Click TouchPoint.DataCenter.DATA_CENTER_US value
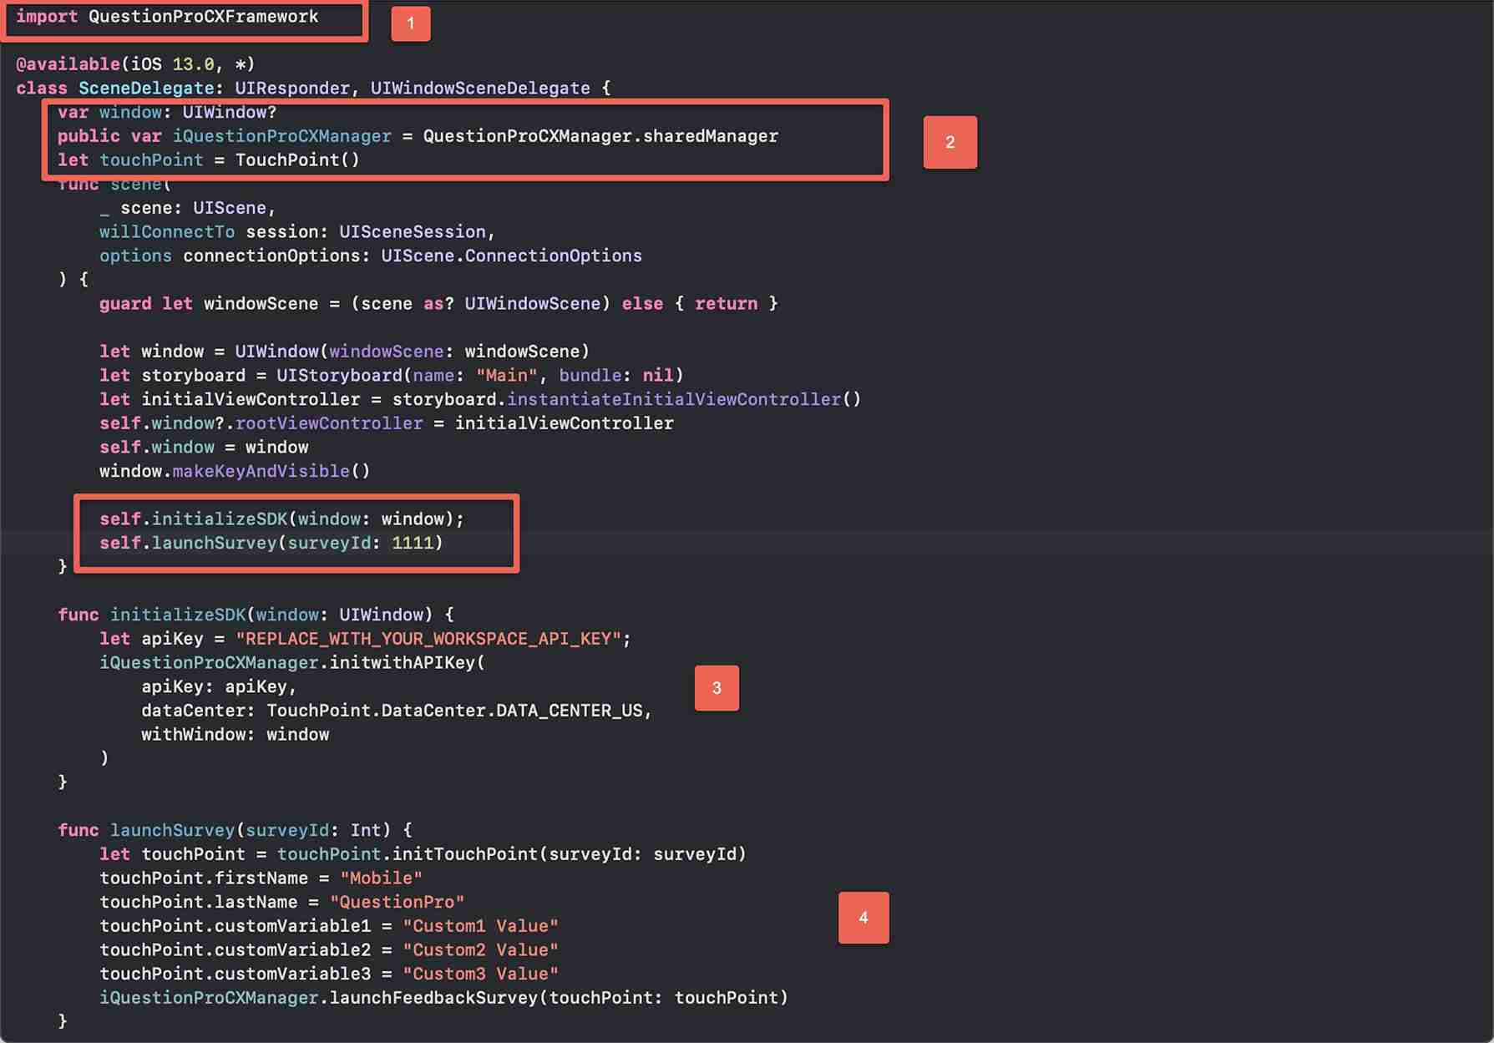The width and height of the screenshot is (1494, 1043). [x=454, y=711]
